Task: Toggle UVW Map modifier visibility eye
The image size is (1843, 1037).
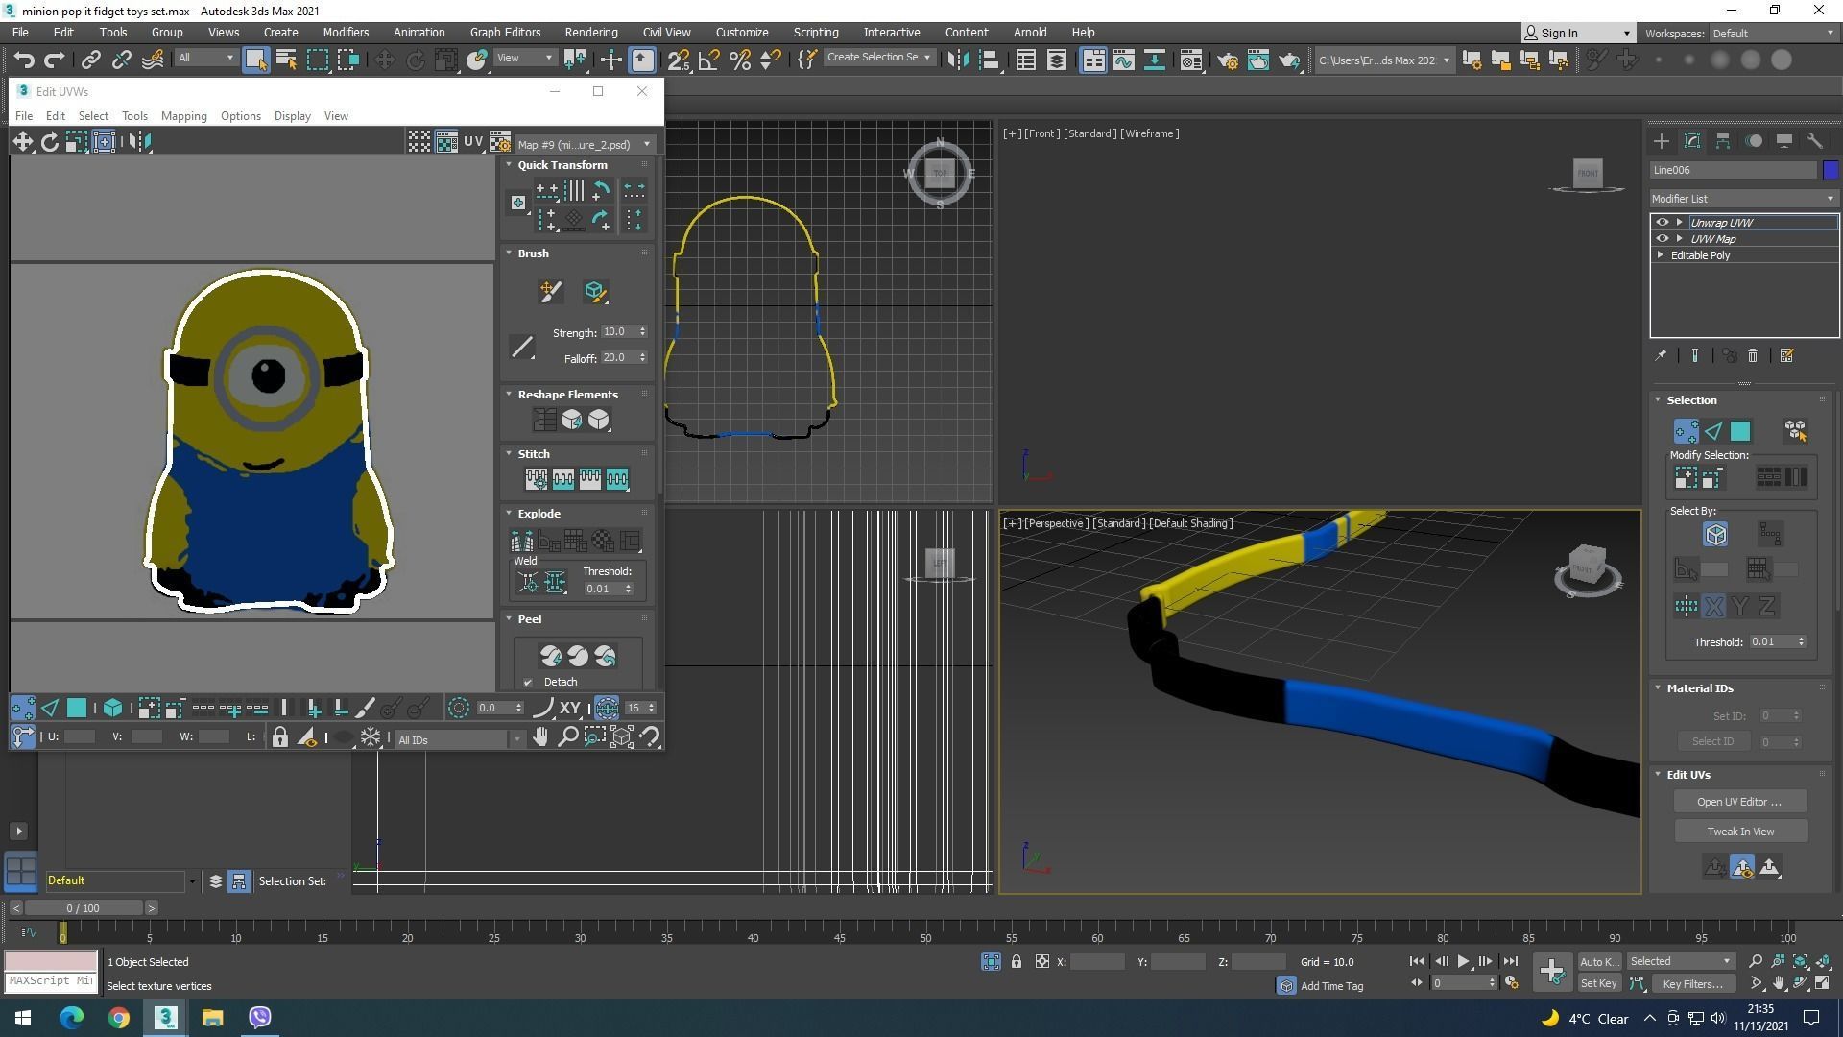Action: (x=1663, y=239)
